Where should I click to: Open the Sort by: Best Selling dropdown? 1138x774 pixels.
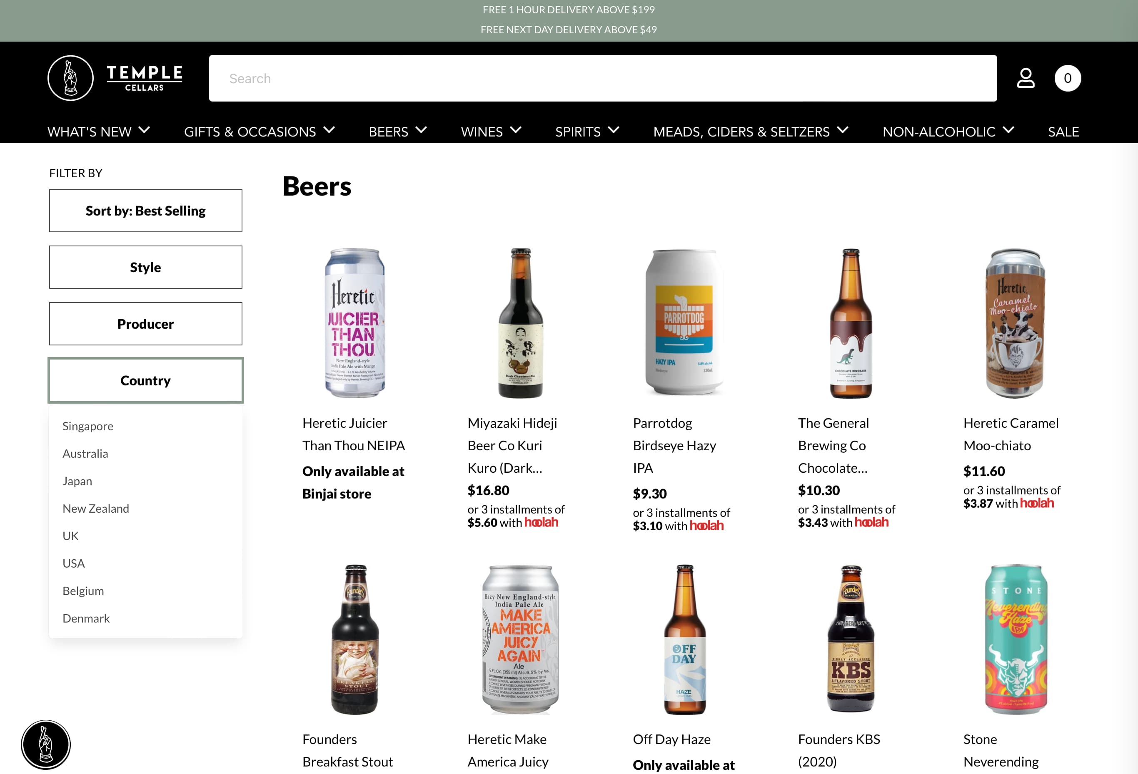(x=145, y=211)
